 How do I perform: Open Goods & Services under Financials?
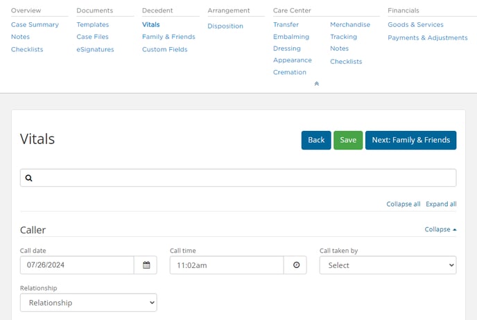pos(415,25)
